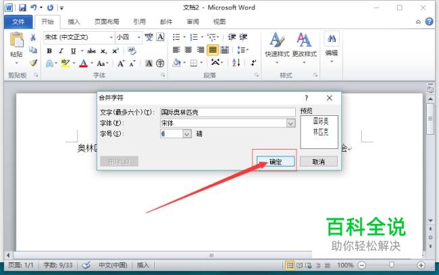Switch to the References tab
439x275 pixels.
point(139,22)
